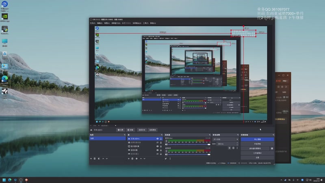Add a new scene with the plus icon in Scenes panel
This screenshot has height=183, width=325.
click(91, 159)
